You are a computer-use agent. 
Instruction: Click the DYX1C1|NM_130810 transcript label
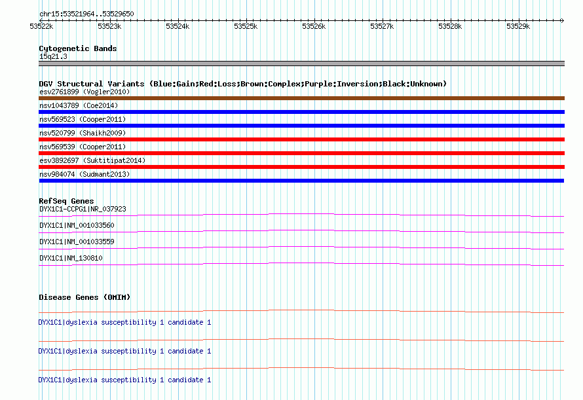coord(71,258)
